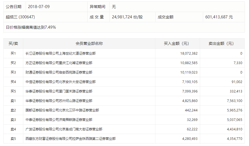The image size is (249, 146).
Task: Open 中信证券 北京安外大街证券营业部 entry
Action: coord(60,82)
